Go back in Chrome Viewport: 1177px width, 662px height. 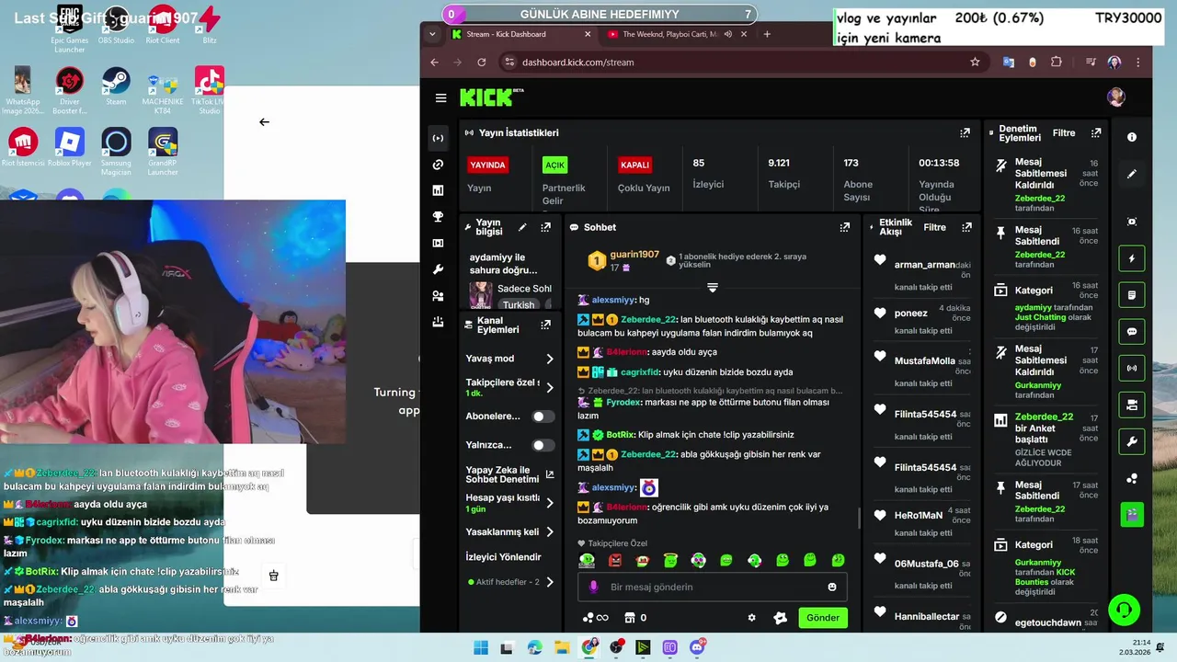coord(435,62)
